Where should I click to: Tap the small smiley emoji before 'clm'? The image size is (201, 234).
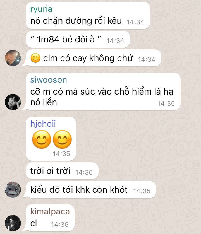pyautogui.click(x=35, y=58)
